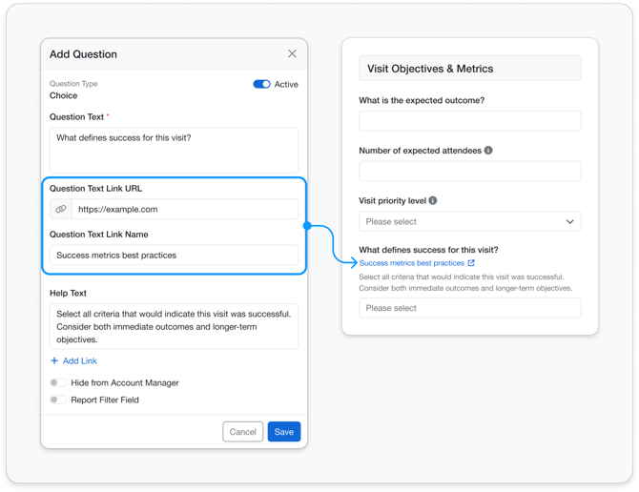Viewport: 639px width, 492px height.
Task: Click the expected outcome input field
Action: coord(470,121)
